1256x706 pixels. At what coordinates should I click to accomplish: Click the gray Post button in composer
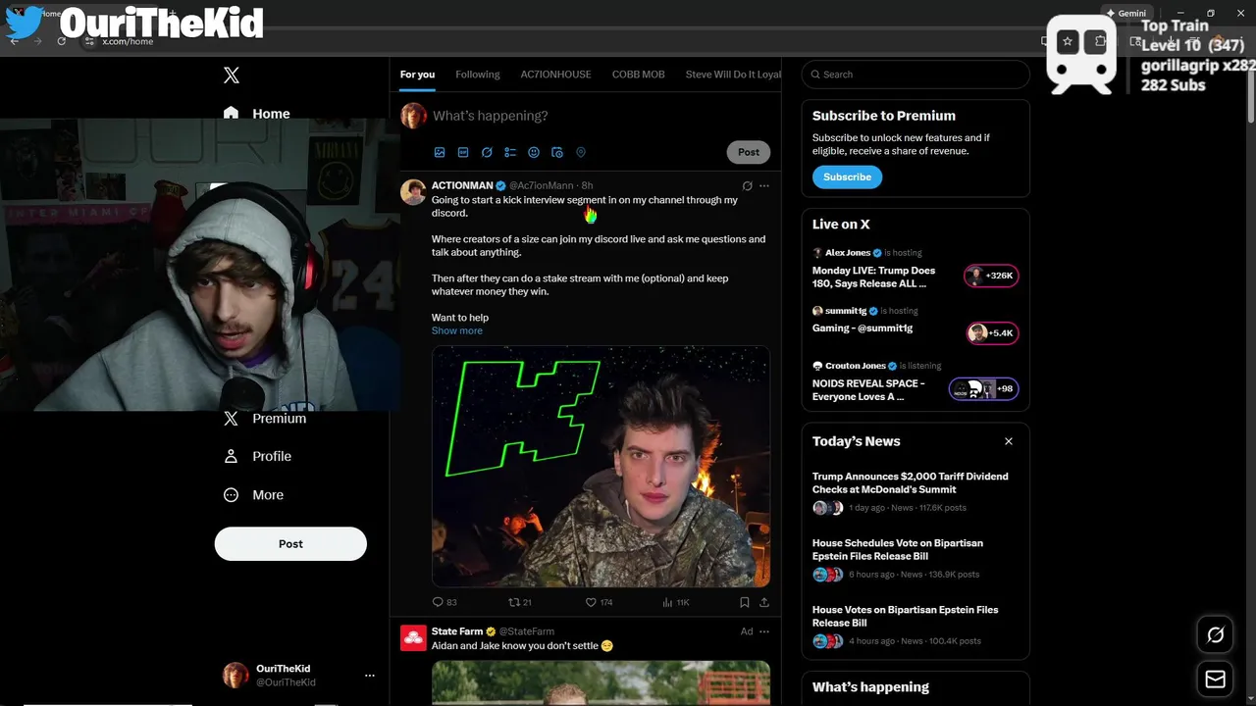point(749,152)
